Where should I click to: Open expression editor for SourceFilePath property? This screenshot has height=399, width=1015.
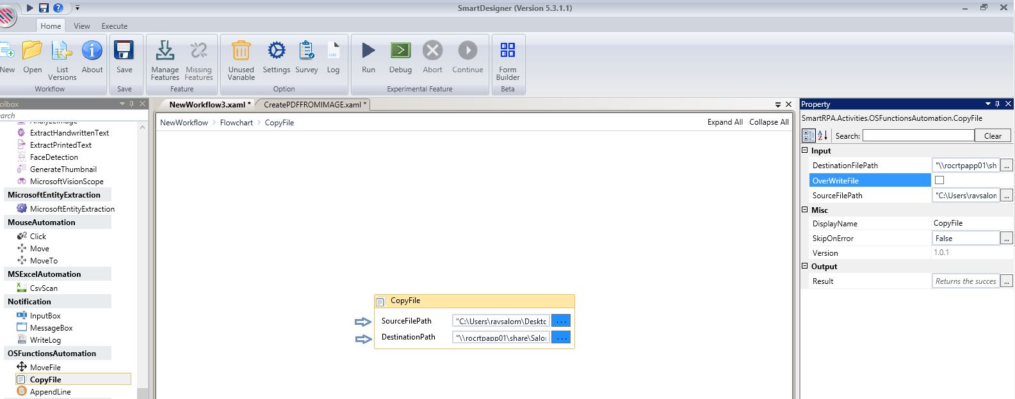pos(1006,195)
